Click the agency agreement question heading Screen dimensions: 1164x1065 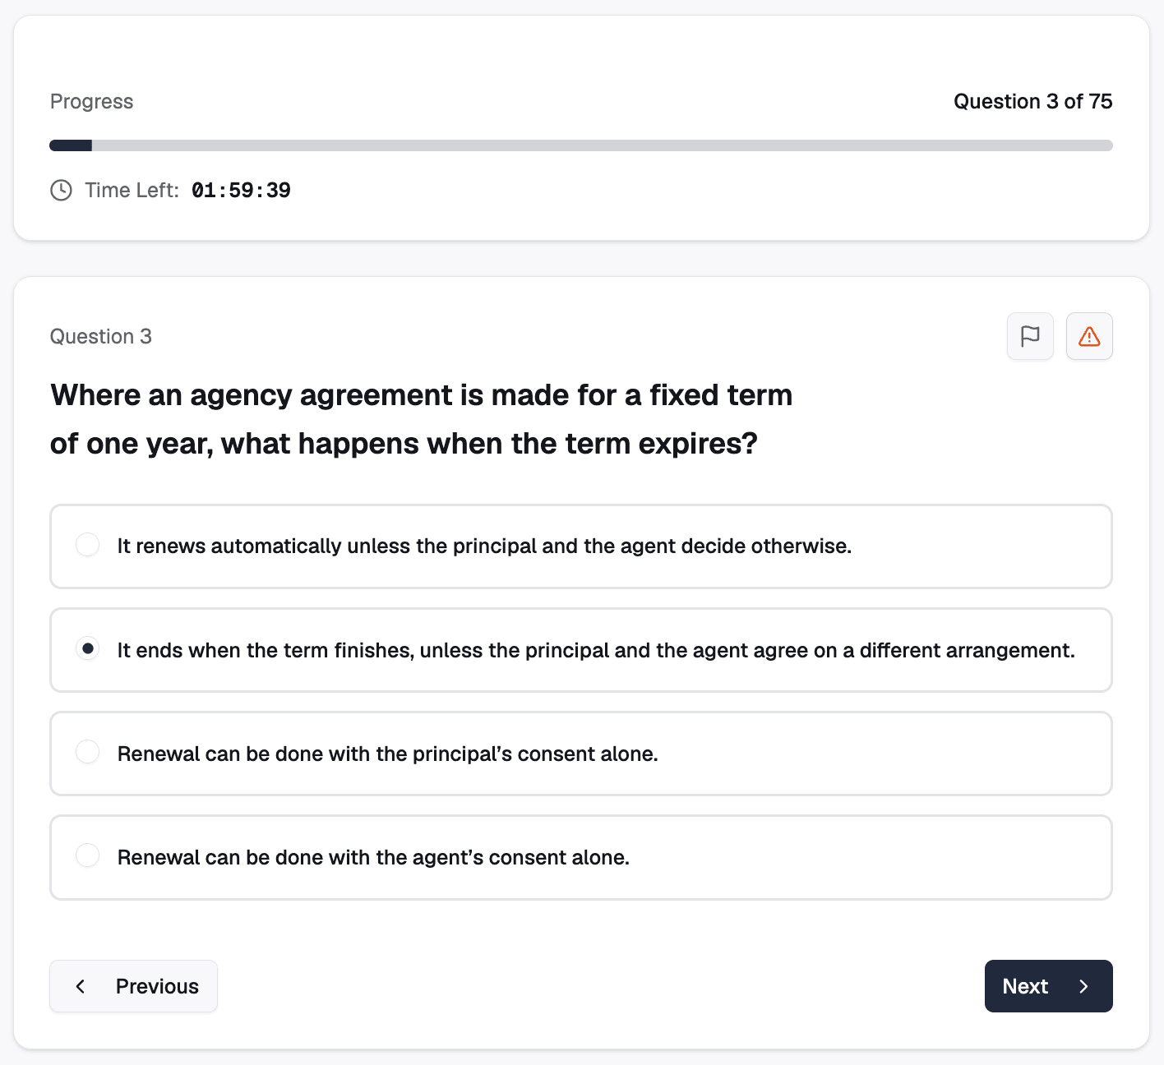point(421,419)
